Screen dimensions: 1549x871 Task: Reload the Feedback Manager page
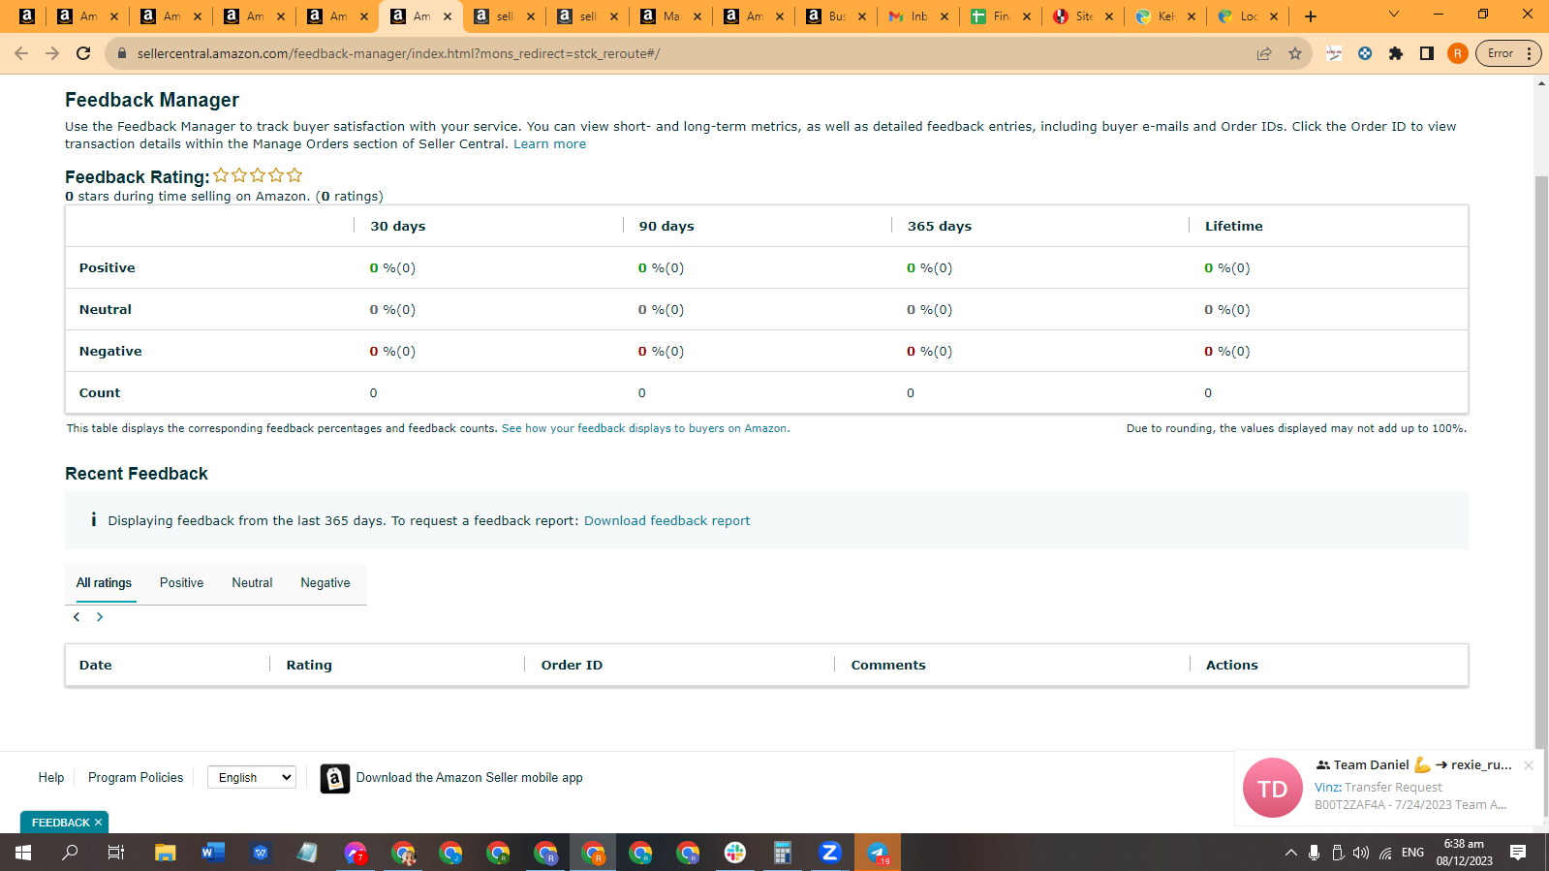pyautogui.click(x=83, y=53)
